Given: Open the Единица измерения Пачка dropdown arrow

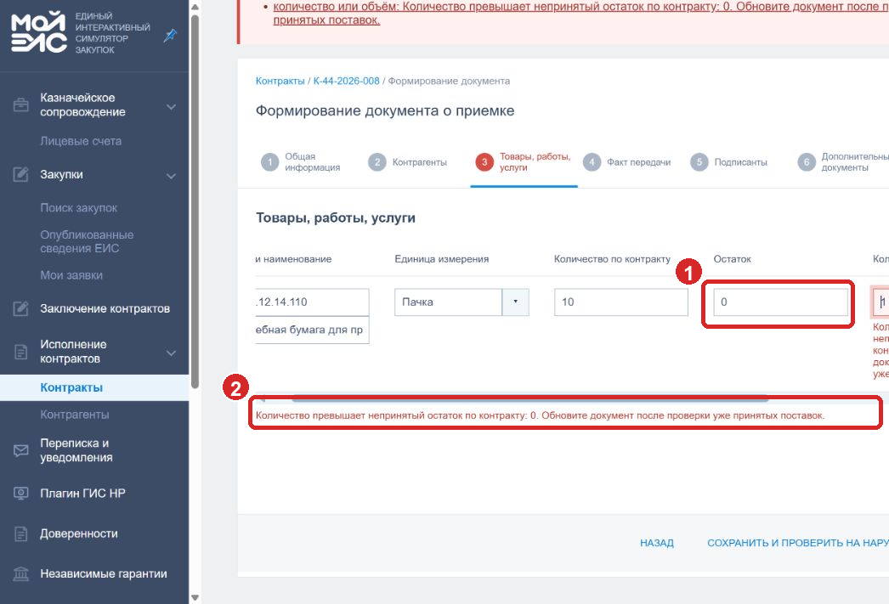Looking at the screenshot, I should (x=515, y=302).
